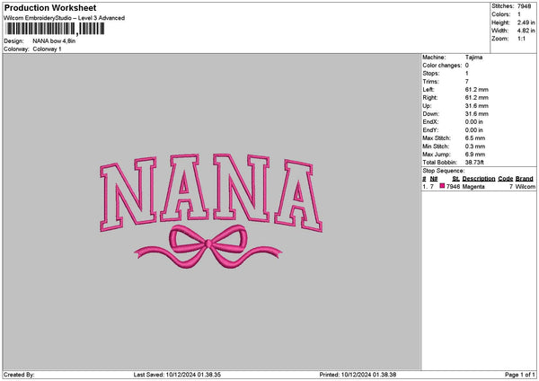The height and width of the screenshot is (381, 539).
Task: Click the magenta thread color swatch
Action: click(x=442, y=186)
